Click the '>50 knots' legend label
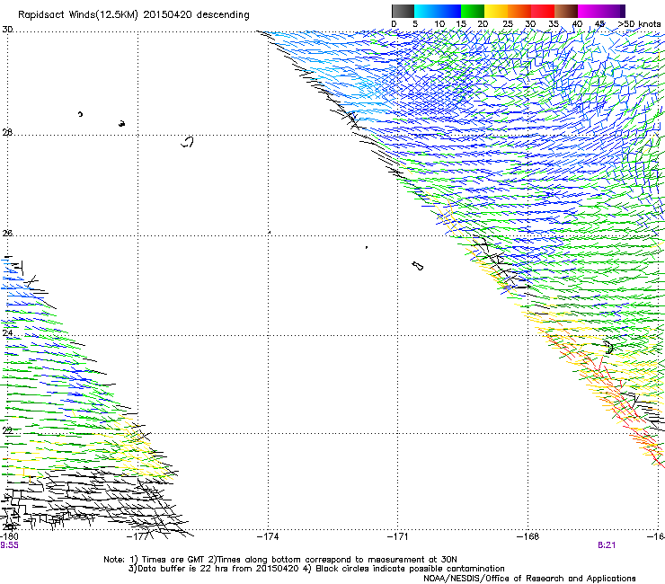Screen dimensions: 665x584 click(x=639, y=24)
